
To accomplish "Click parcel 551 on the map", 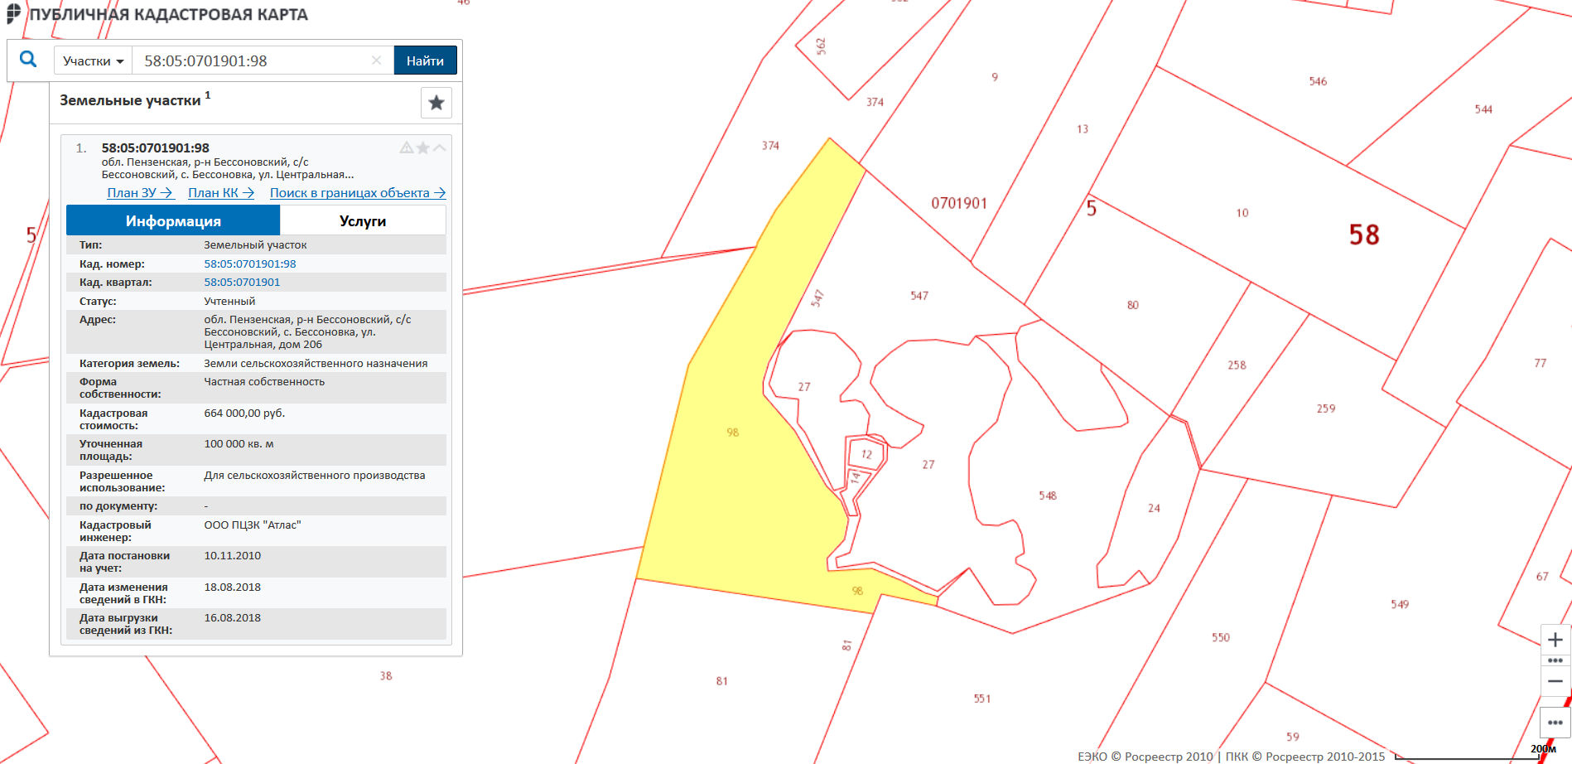I will (x=982, y=699).
